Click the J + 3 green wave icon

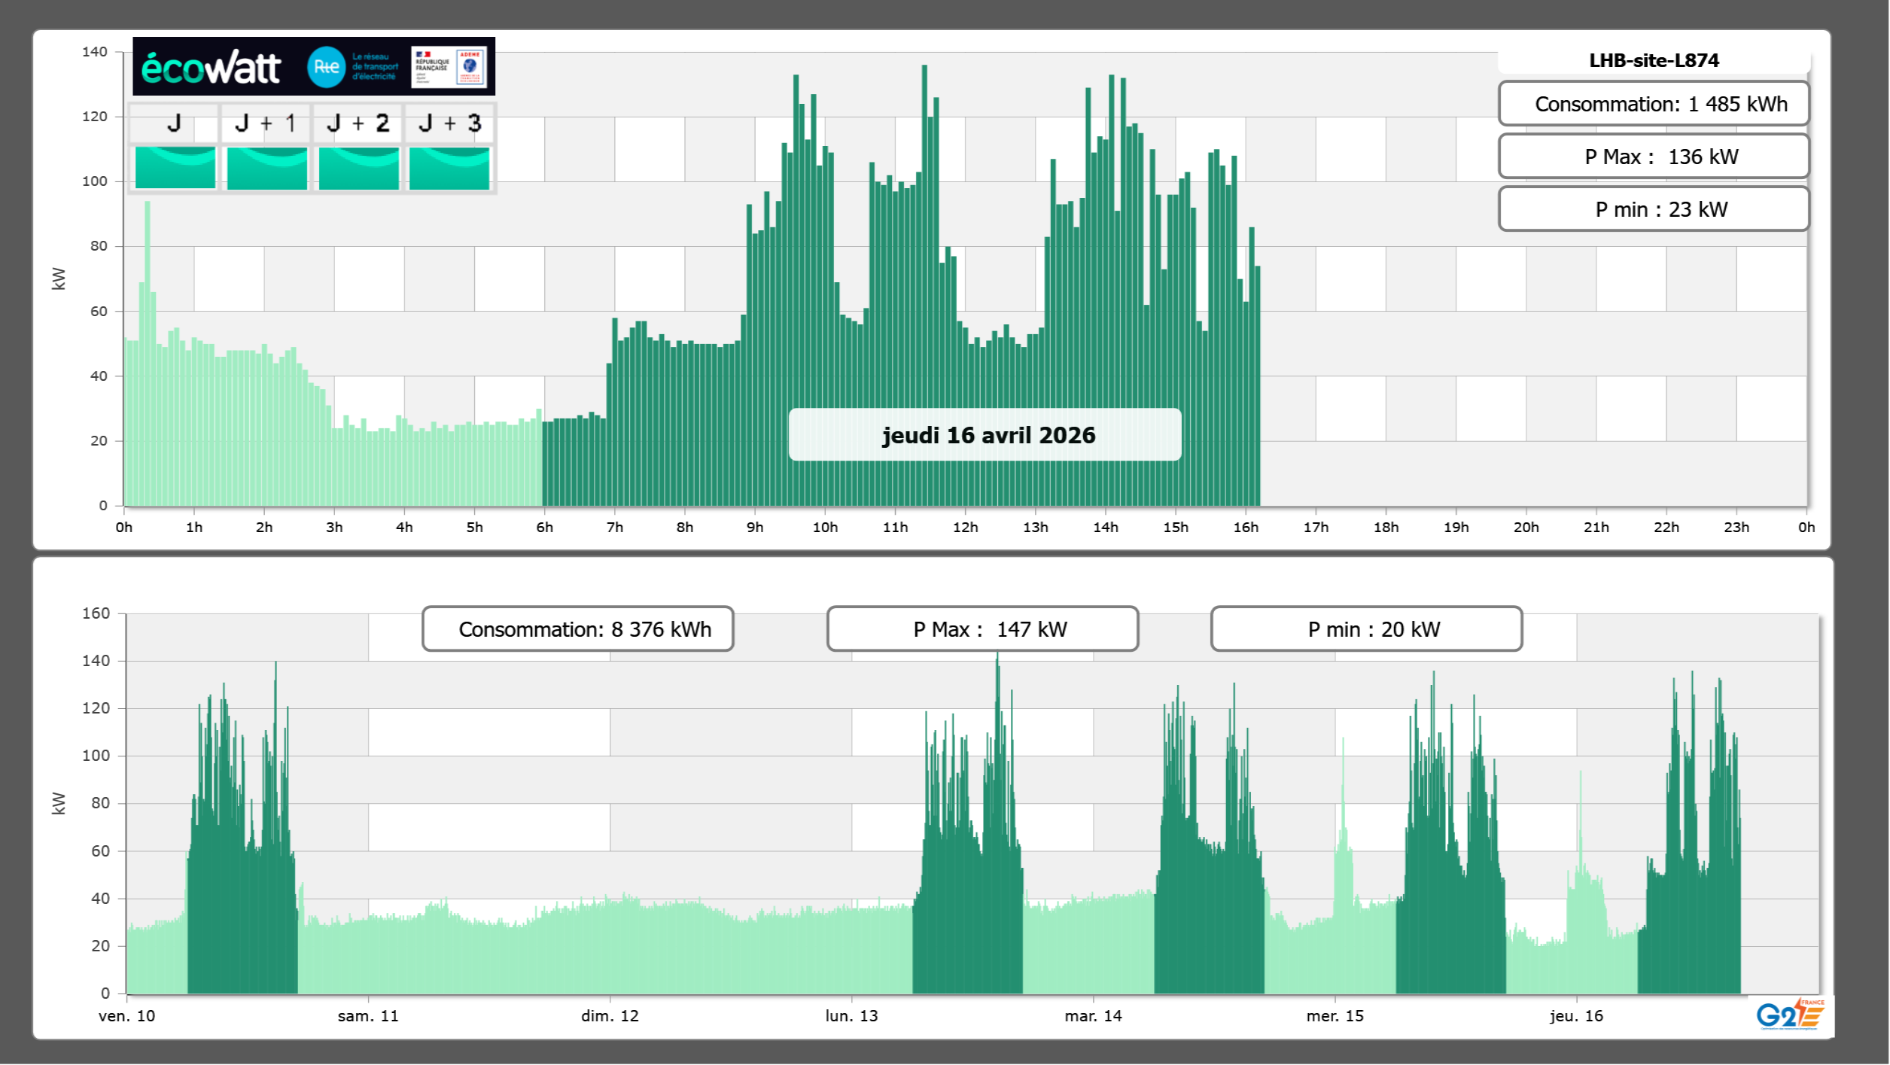[449, 168]
